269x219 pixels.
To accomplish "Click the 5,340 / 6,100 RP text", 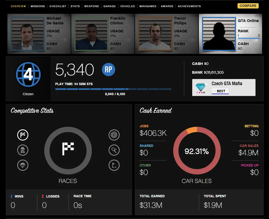I will [x=115, y=94].
